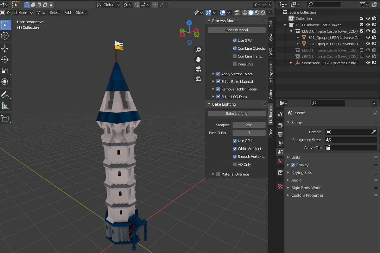The image size is (380, 253).
Task: Expand the Setup LOD Data section
Action: coord(213,97)
